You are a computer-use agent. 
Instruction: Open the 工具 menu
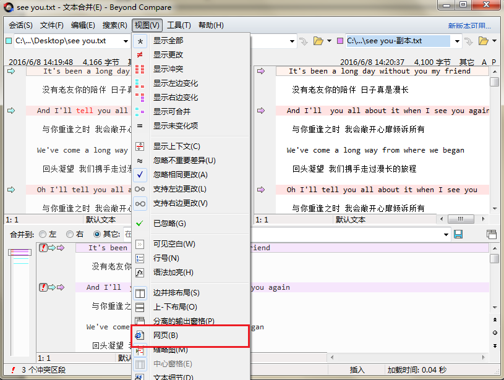177,25
